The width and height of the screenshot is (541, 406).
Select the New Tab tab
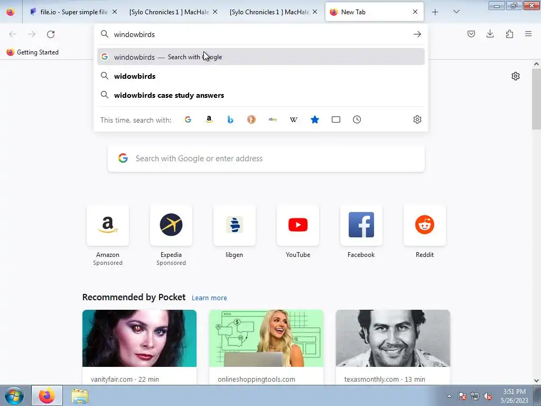point(375,12)
